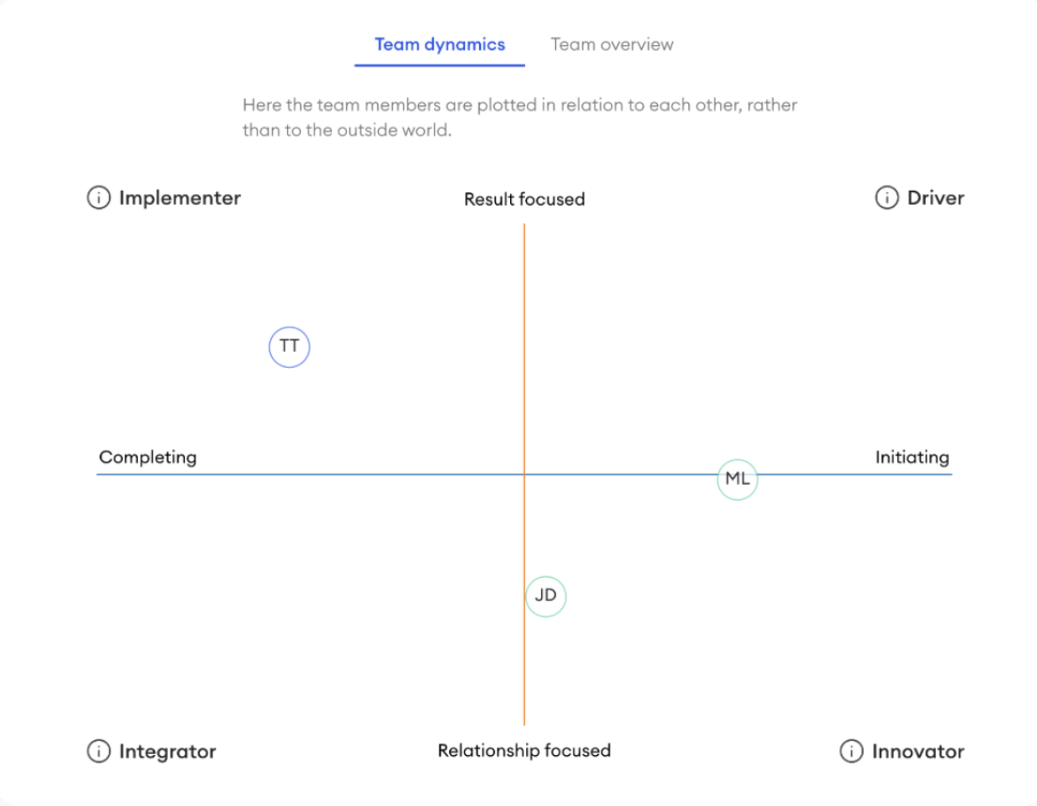Select the TT team member bubble

tap(289, 347)
